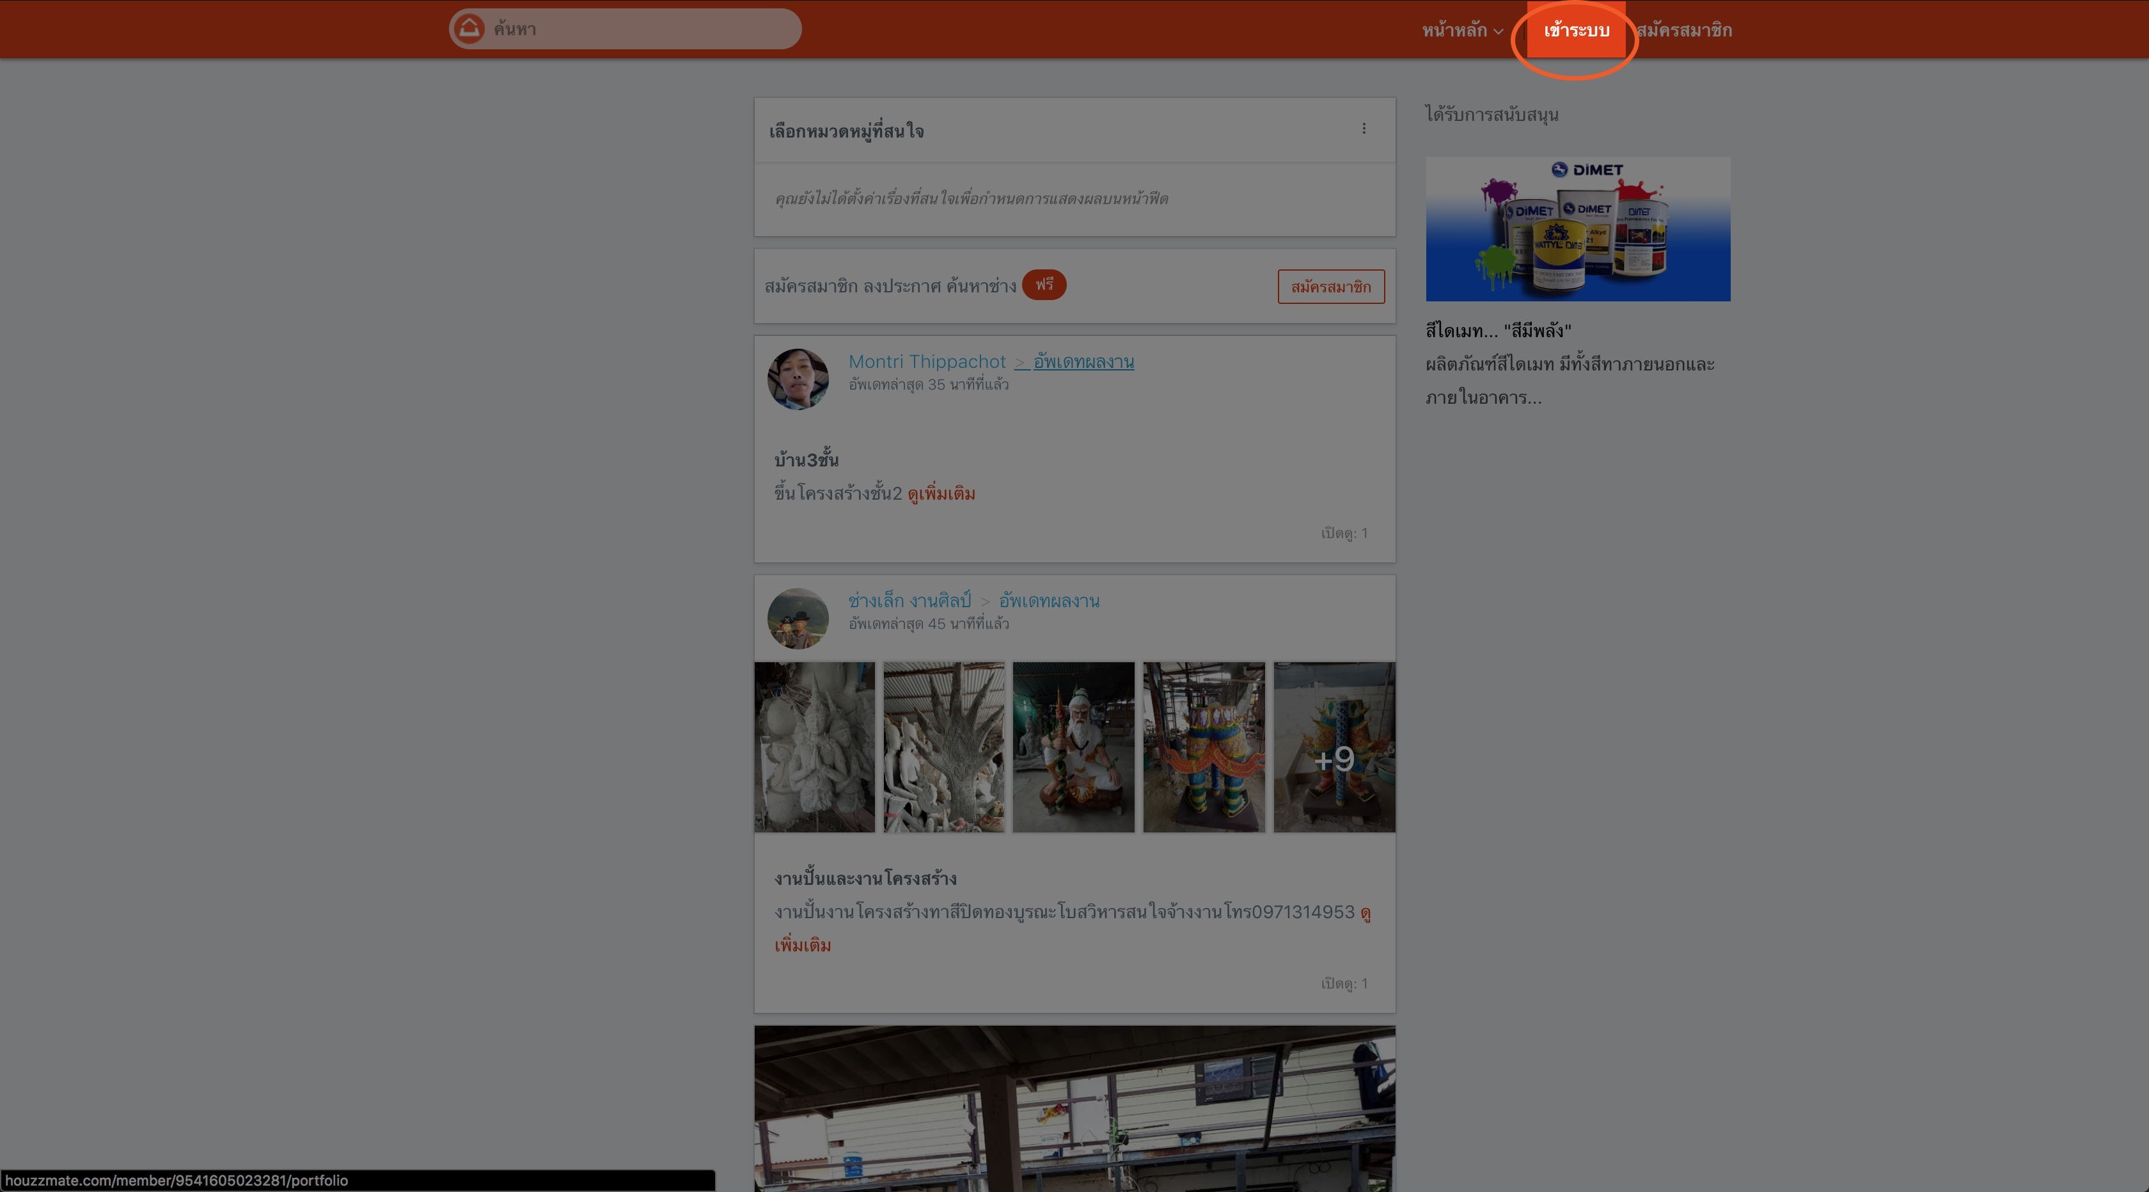Click the outlined สมัครสมาชิก button
Viewport: 2149px width, 1192px height.
1330,286
